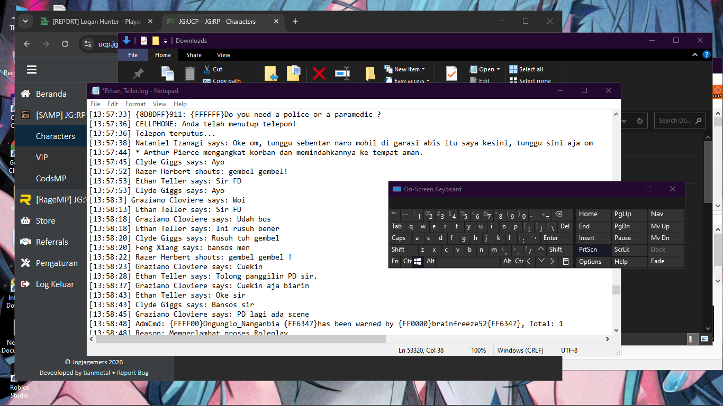Image resolution: width=723 pixels, height=406 pixels.
Task: Toggle the Caps key on On-Screen Keyboard
Action: [x=399, y=238]
